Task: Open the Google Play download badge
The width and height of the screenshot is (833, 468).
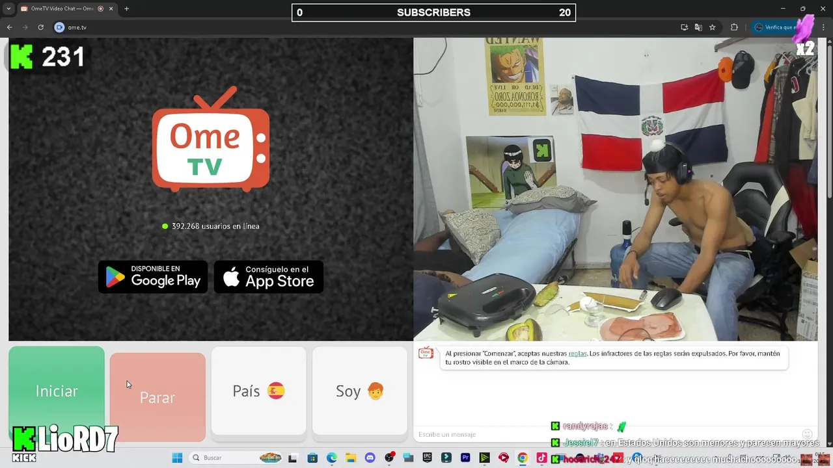Action: point(153,277)
